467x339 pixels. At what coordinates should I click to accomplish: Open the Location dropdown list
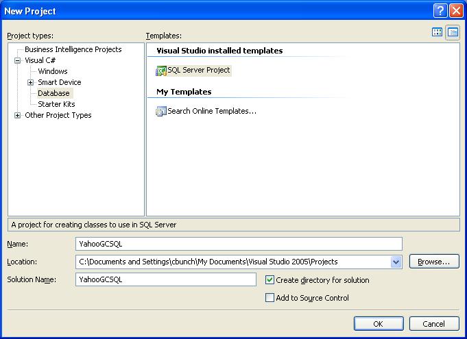pos(396,262)
